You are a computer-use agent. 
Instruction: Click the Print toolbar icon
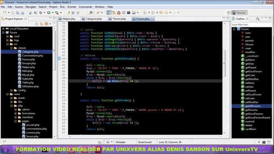23,13
